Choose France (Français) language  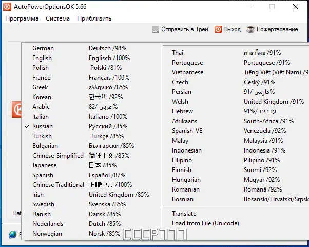[91, 78]
